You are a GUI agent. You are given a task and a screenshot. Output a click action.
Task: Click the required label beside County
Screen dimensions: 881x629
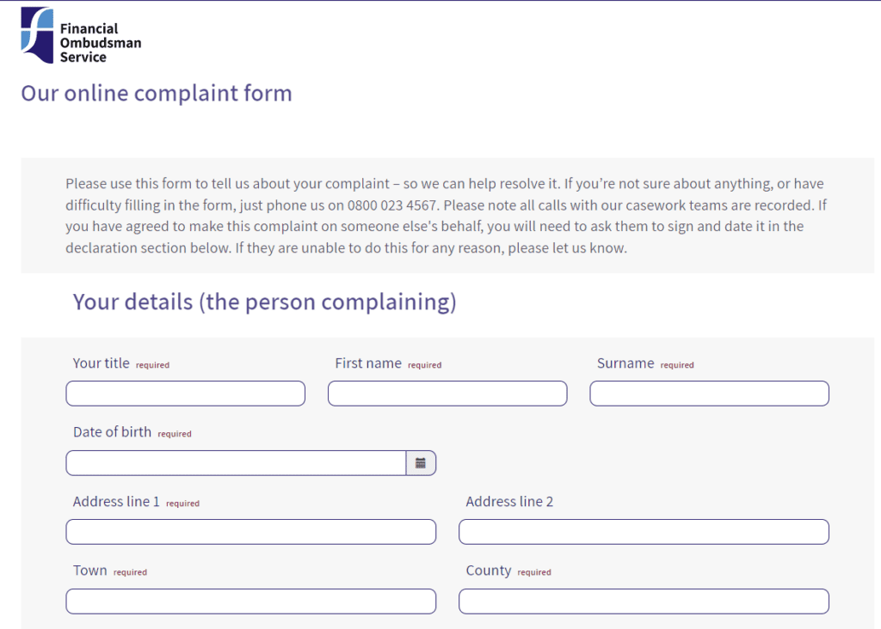[x=534, y=571]
